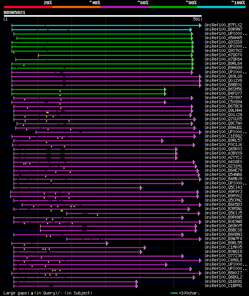Click the cyan 100char scale key at bottom

click(x=174, y=293)
